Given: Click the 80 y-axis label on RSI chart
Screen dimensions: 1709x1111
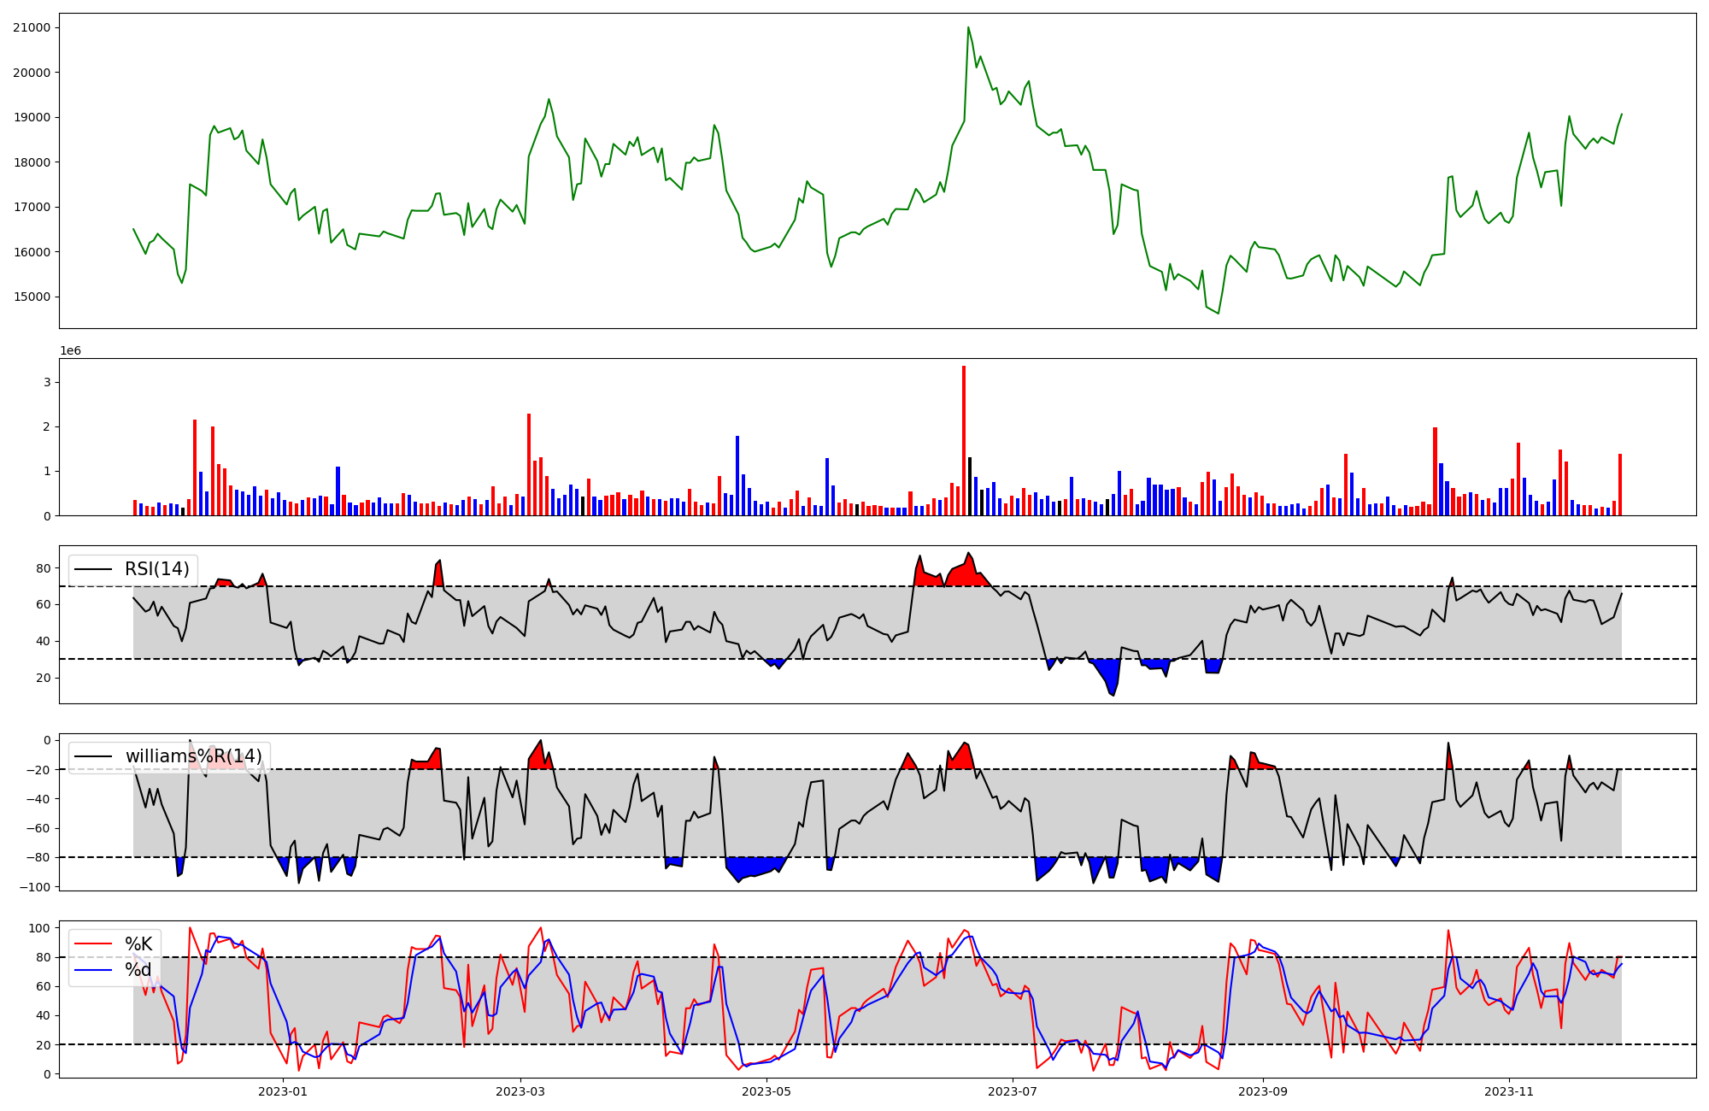Looking at the screenshot, I should point(44,568).
